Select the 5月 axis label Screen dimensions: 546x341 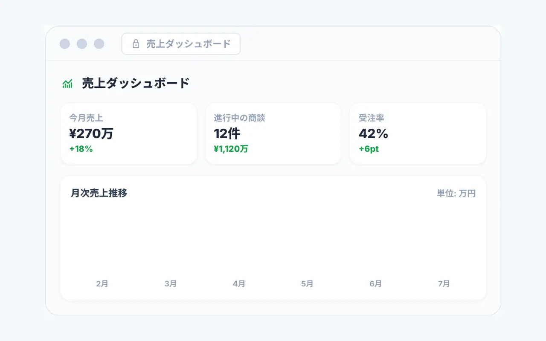pyautogui.click(x=307, y=284)
